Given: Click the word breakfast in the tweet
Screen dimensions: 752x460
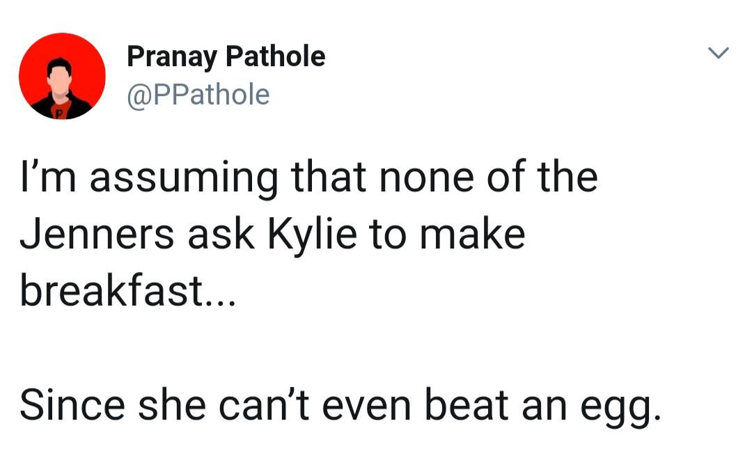Looking at the screenshot, I should 112,290.
